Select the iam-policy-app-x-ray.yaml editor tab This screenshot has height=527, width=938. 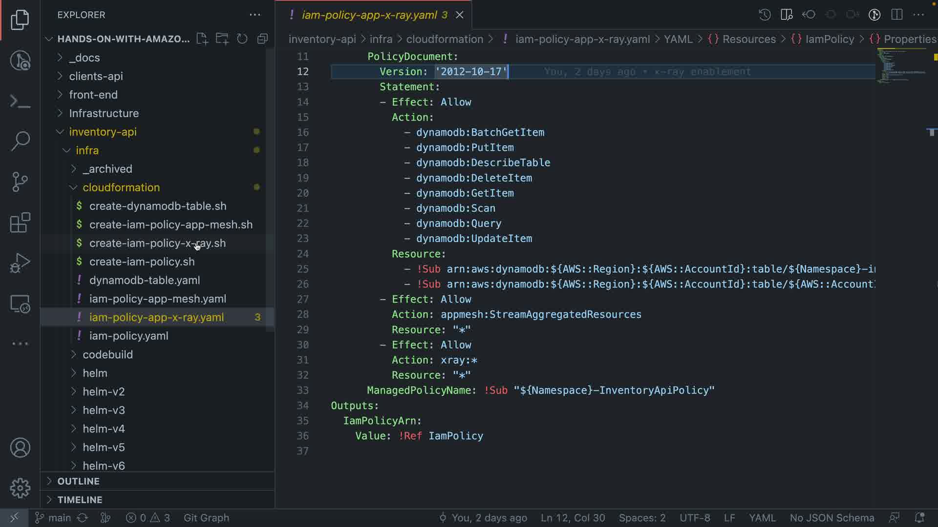[x=369, y=15]
